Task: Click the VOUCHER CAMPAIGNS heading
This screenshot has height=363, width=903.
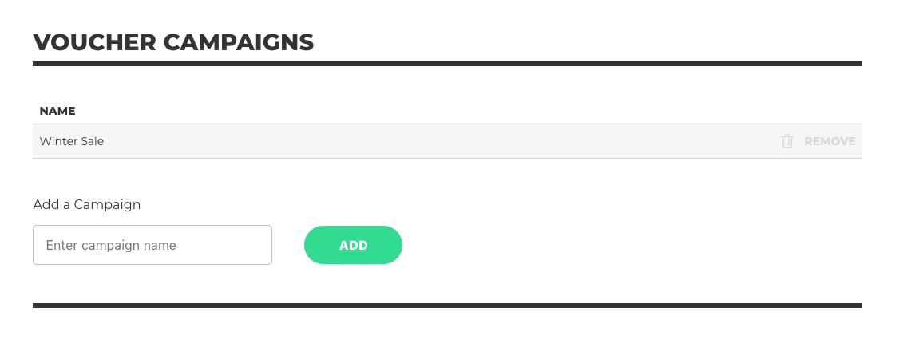Action: pyautogui.click(x=173, y=42)
